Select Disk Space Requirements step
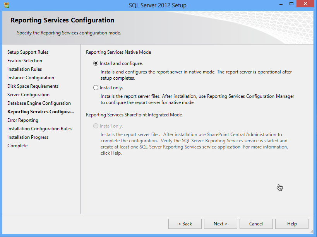317x237 pixels. point(33,86)
